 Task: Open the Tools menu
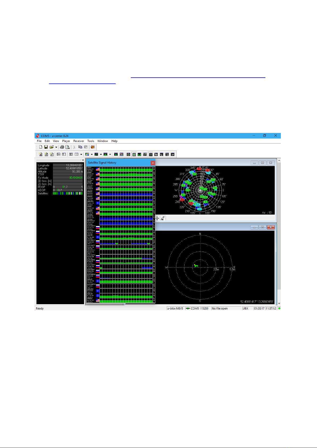91,141
